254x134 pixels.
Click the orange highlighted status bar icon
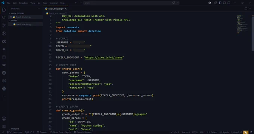[x=246, y=133]
